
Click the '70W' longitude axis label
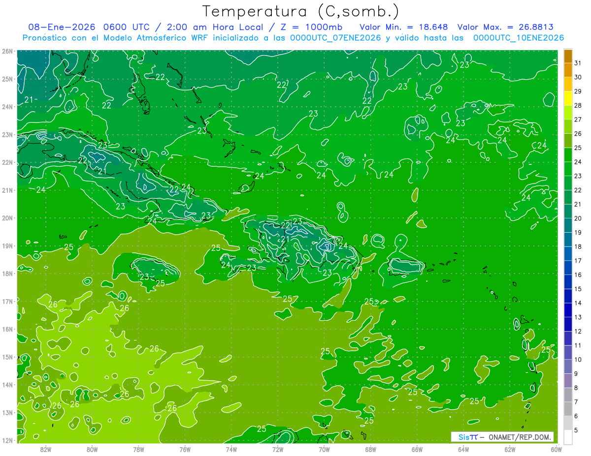click(x=324, y=449)
